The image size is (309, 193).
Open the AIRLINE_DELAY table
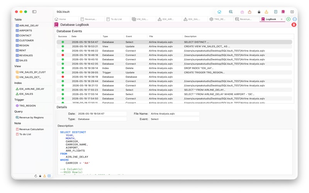tap(27, 25)
